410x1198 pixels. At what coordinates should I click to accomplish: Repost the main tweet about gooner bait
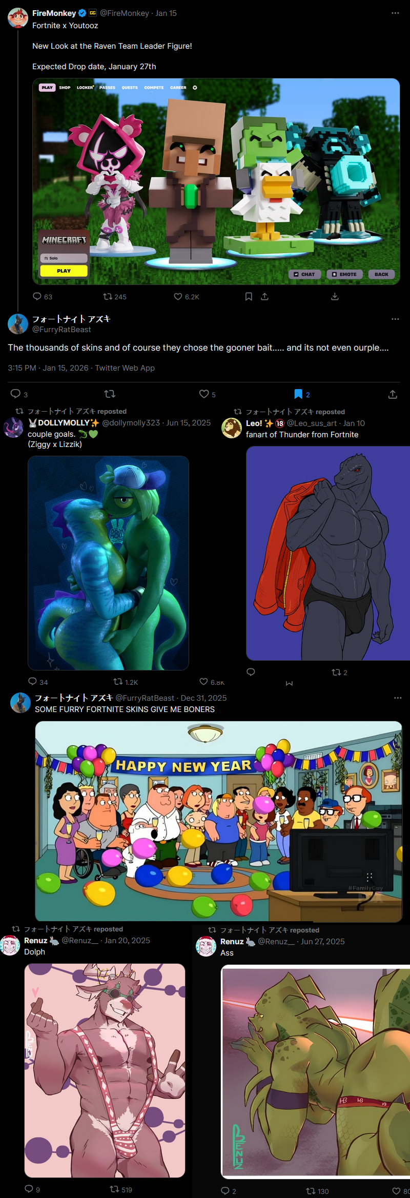coord(110,394)
